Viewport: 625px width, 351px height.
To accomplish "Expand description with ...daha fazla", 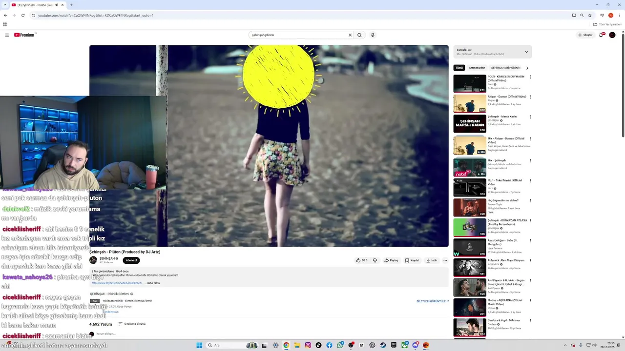I will coord(153,283).
